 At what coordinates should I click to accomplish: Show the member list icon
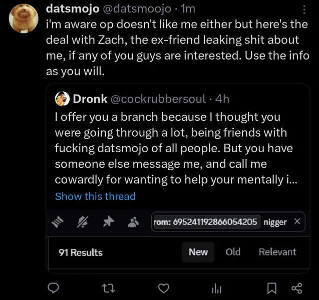133,222
